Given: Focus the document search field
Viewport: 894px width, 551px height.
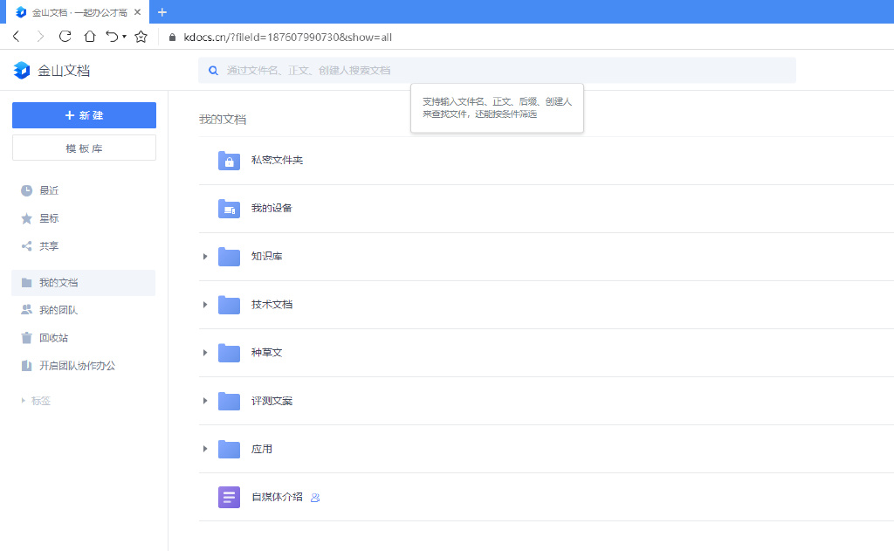Looking at the screenshot, I should [x=497, y=70].
